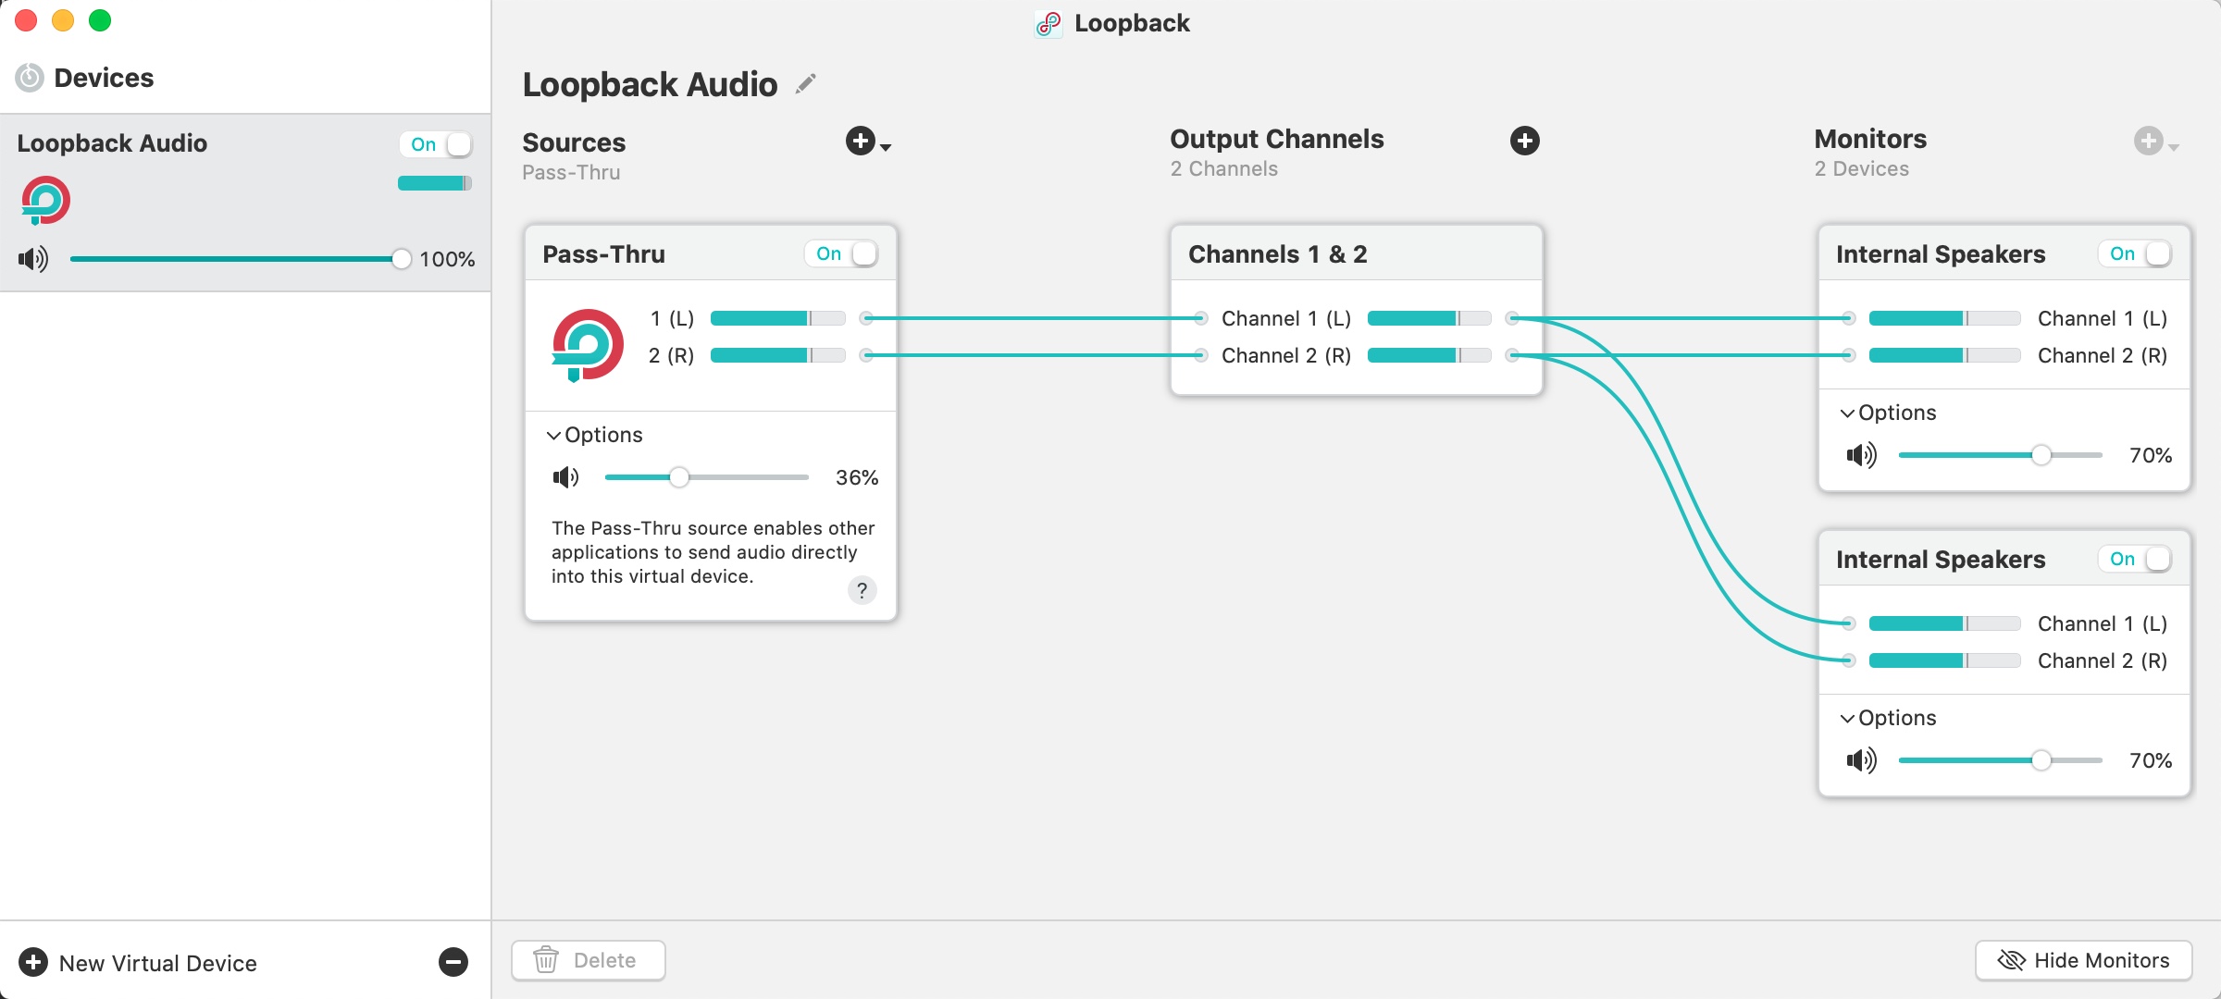Click the Delete button
Screen dimensions: 2221x999
(x=589, y=960)
